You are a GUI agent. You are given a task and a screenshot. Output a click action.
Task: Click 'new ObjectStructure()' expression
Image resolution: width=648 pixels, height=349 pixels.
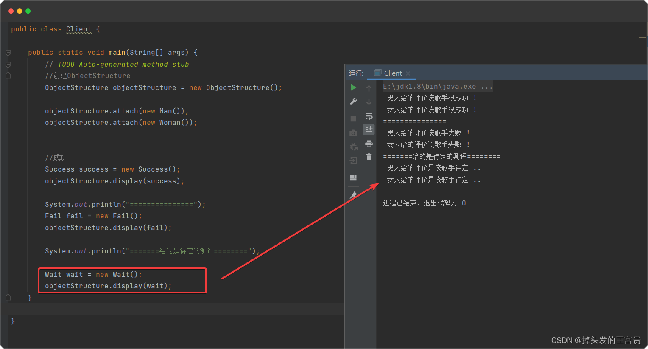point(234,88)
